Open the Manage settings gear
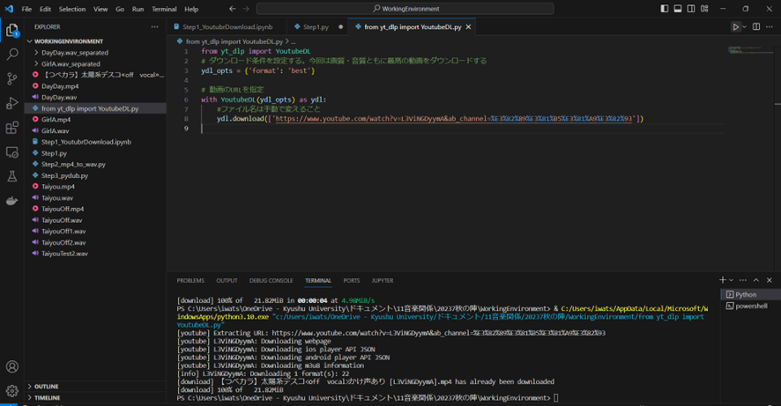The height and width of the screenshot is (406, 781). click(12, 390)
